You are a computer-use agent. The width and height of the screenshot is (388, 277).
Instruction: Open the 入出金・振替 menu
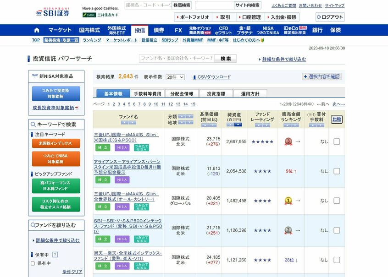pyautogui.click(x=282, y=17)
